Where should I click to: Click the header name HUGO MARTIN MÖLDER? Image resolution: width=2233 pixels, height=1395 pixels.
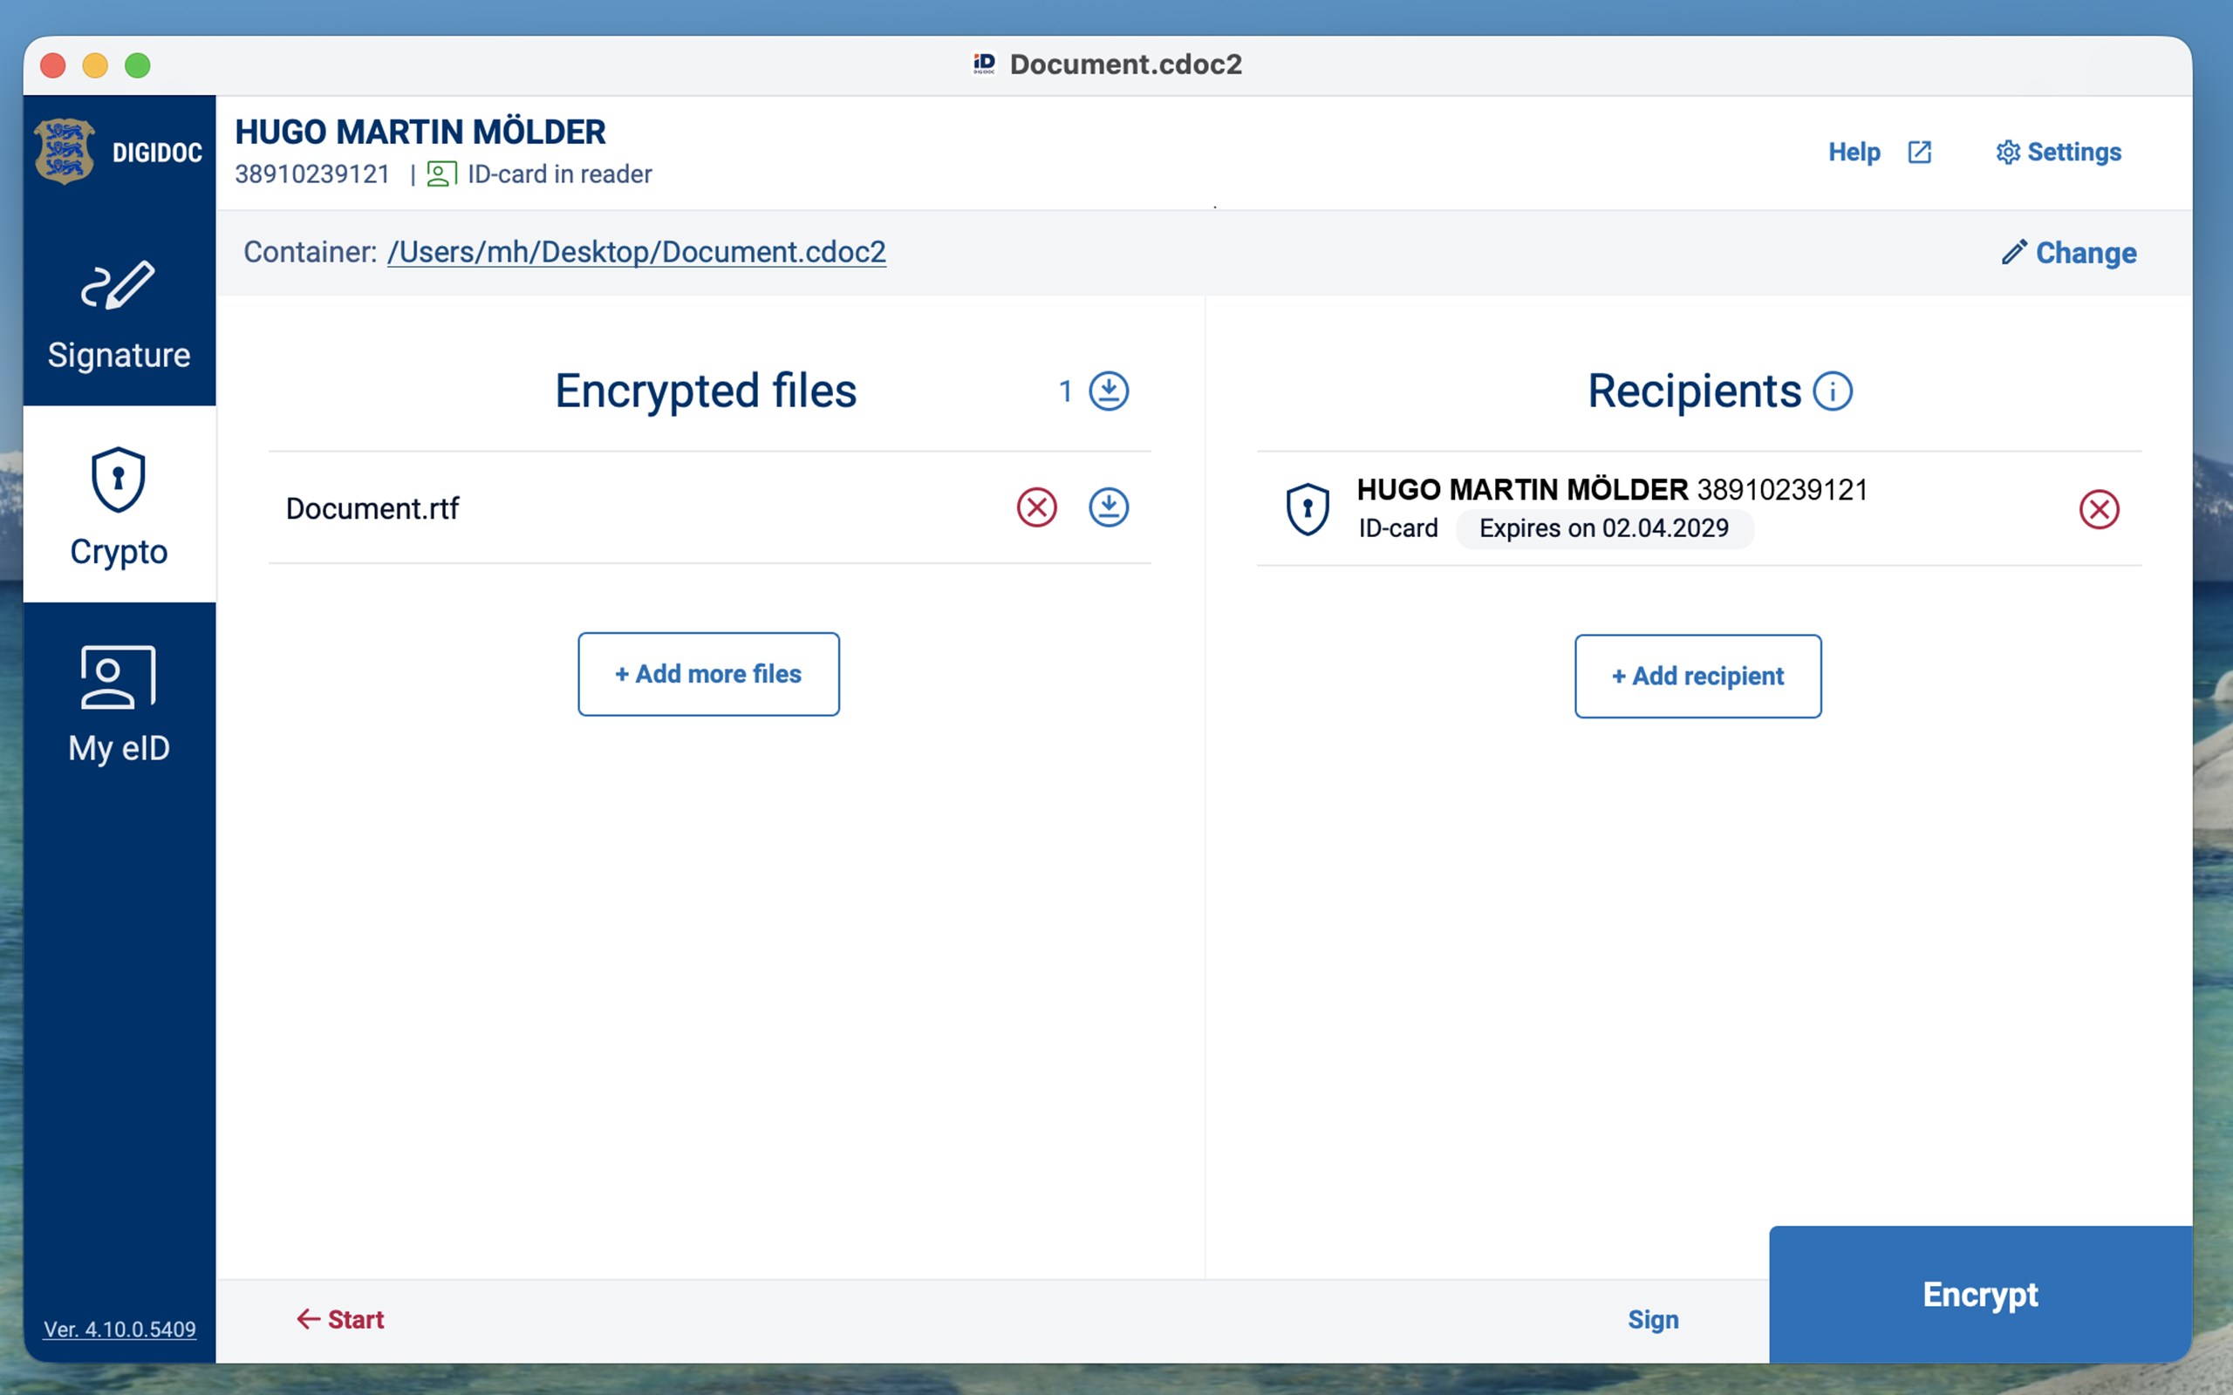420,132
